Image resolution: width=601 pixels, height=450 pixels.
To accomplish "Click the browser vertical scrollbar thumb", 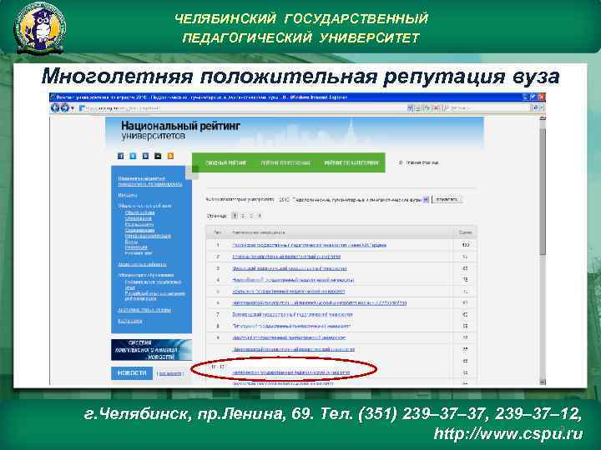I will [543, 192].
